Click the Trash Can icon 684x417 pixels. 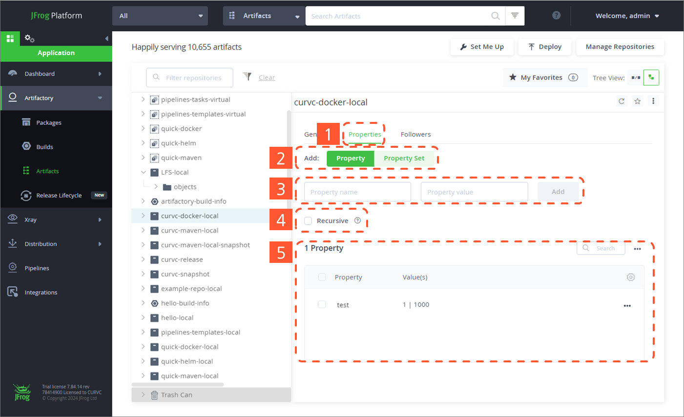(154, 395)
